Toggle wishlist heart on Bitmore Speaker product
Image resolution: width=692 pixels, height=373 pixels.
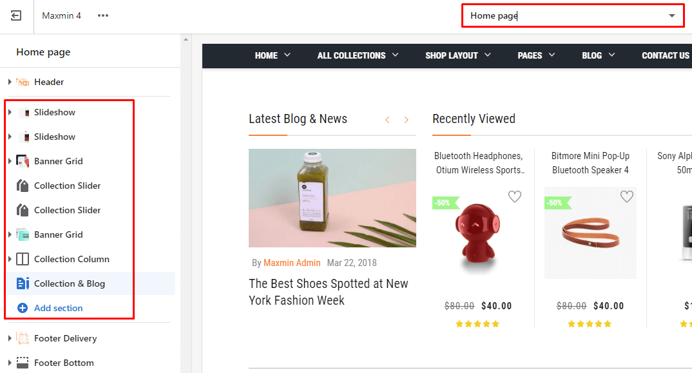[626, 197]
